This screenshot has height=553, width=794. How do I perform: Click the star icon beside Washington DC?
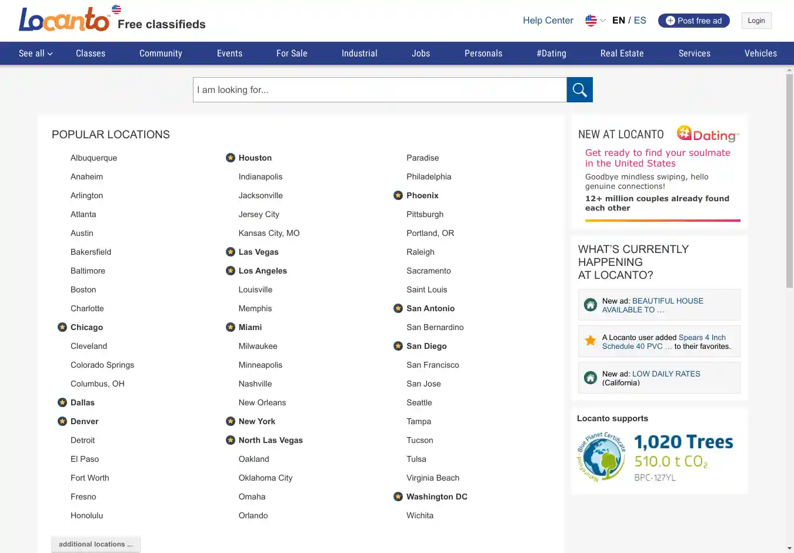(398, 497)
